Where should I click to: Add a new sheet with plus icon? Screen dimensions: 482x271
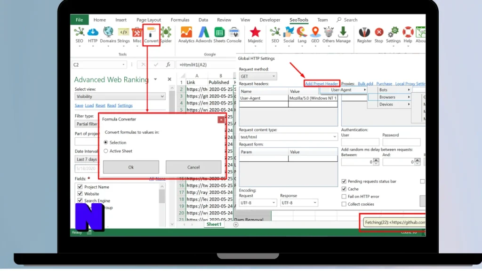coord(236,224)
